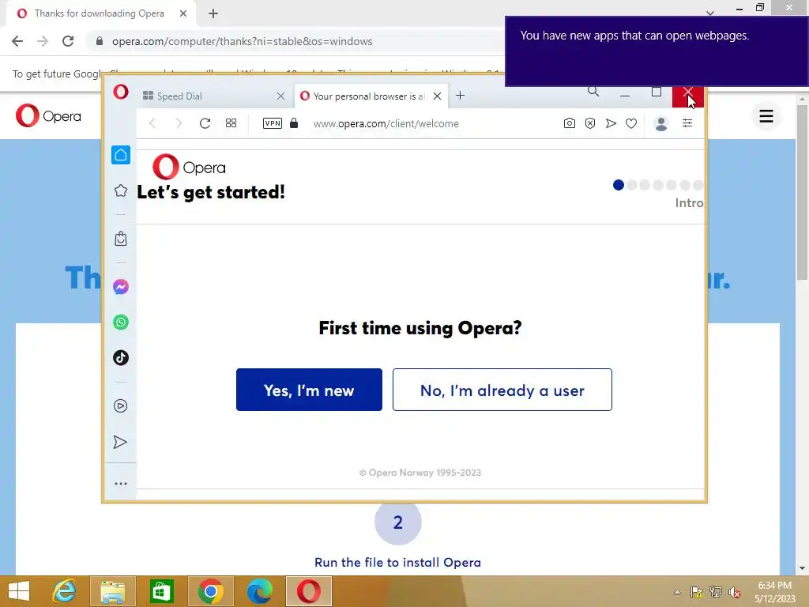The height and width of the screenshot is (607, 809).
Task: Open Chrome tab search dropdown chevron
Action: pyautogui.click(x=710, y=13)
